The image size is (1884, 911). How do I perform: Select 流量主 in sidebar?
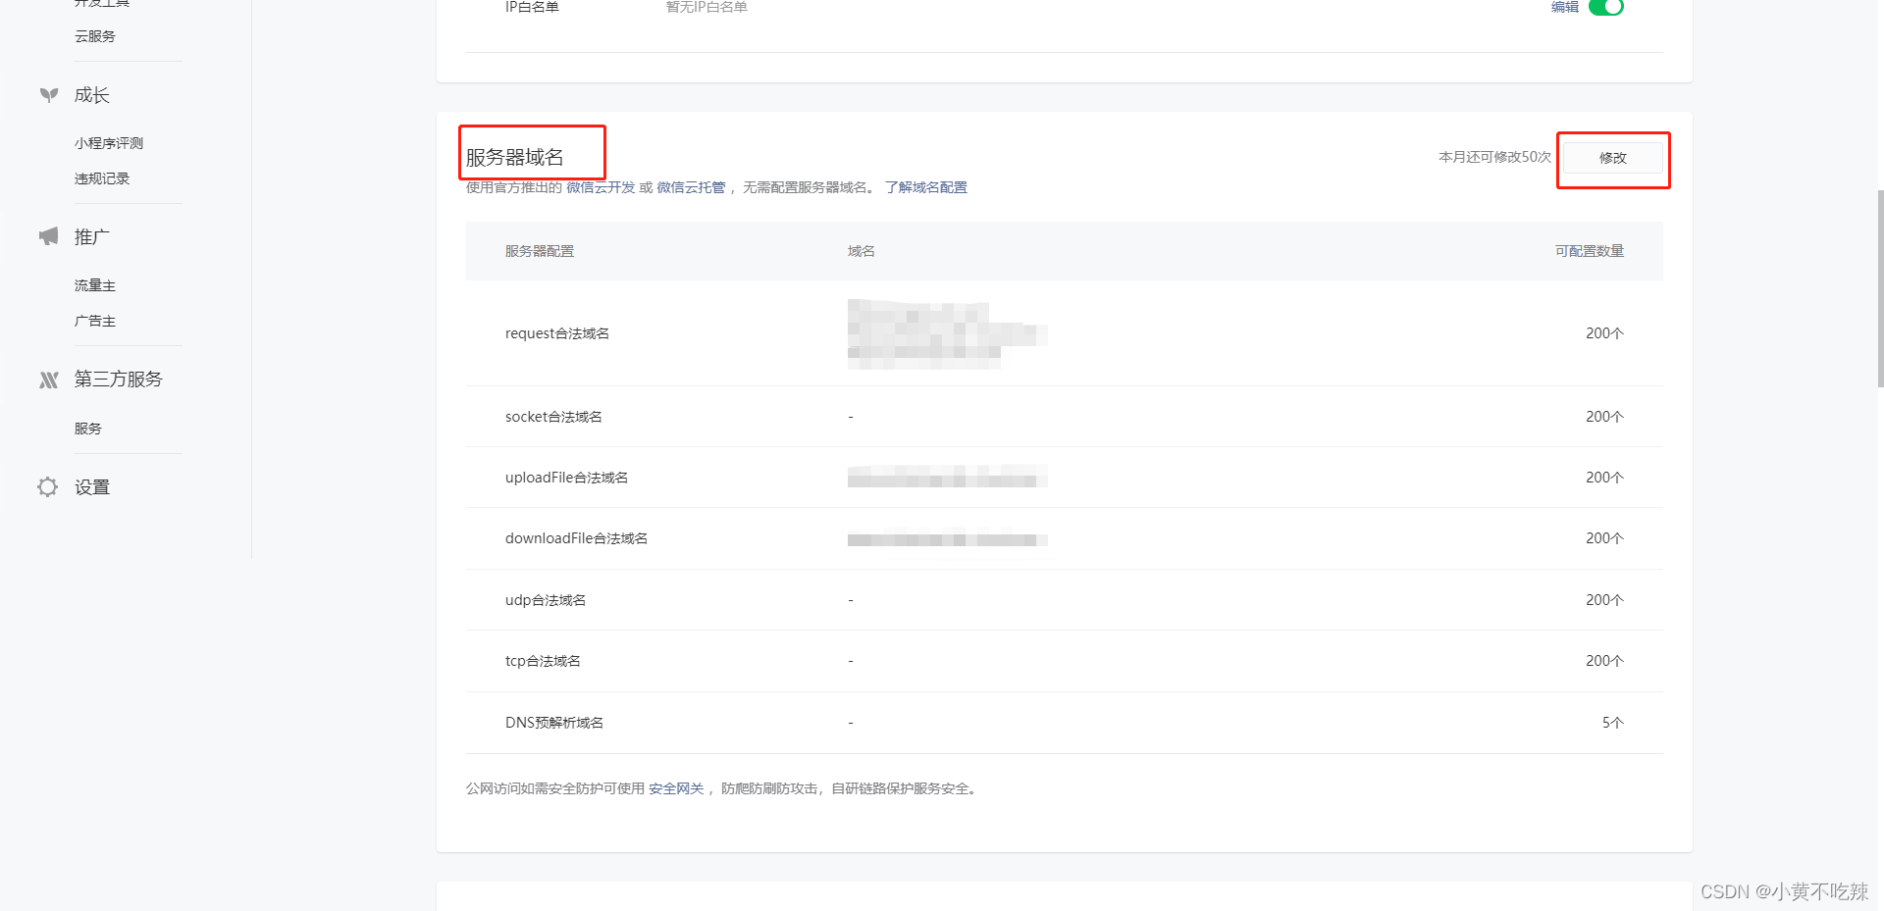[x=95, y=285]
